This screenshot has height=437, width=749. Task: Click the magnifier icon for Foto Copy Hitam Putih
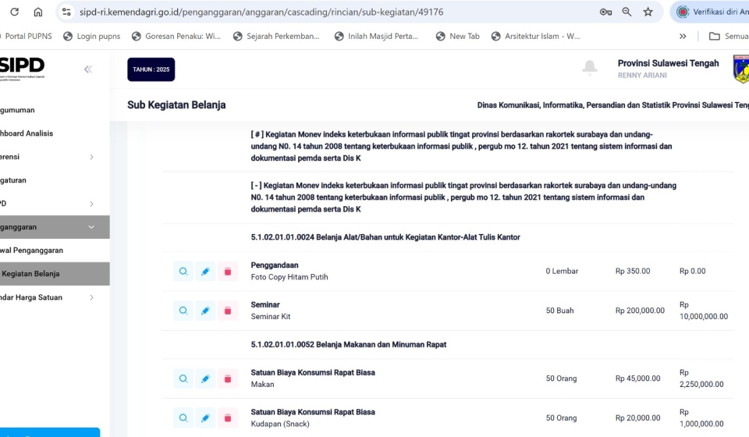pos(183,272)
